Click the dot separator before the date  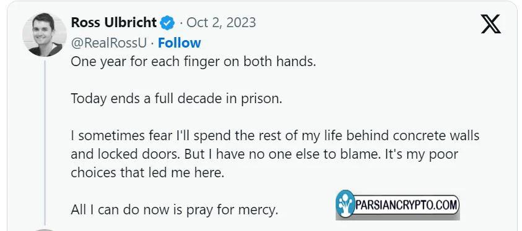click(181, 23)
